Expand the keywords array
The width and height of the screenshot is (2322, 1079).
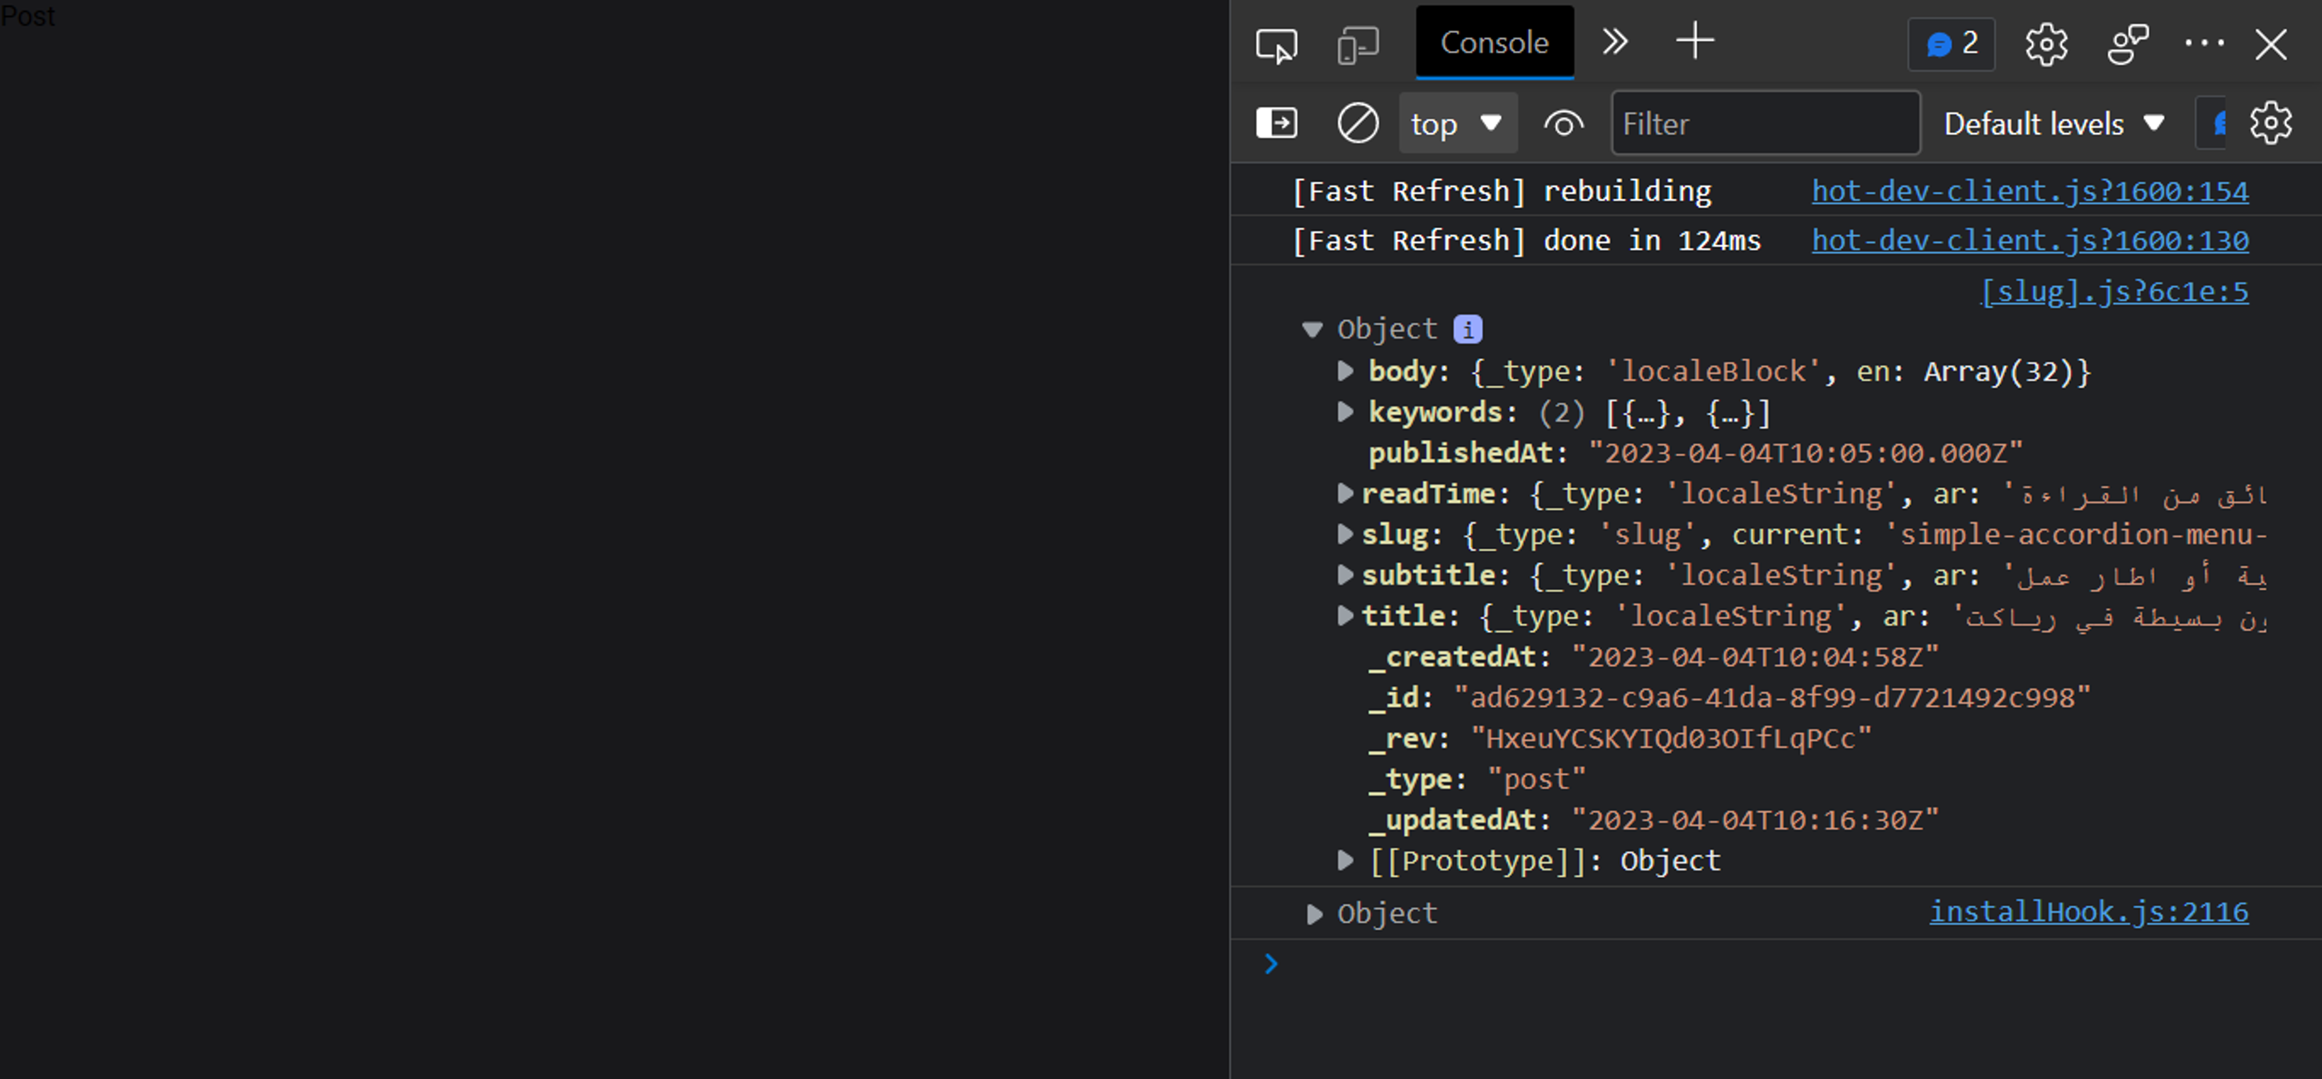click(x=1345, y=412)
